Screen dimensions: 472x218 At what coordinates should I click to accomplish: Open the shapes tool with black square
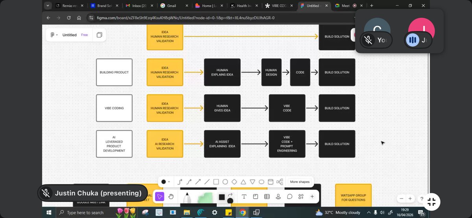[x=222, y=197]
